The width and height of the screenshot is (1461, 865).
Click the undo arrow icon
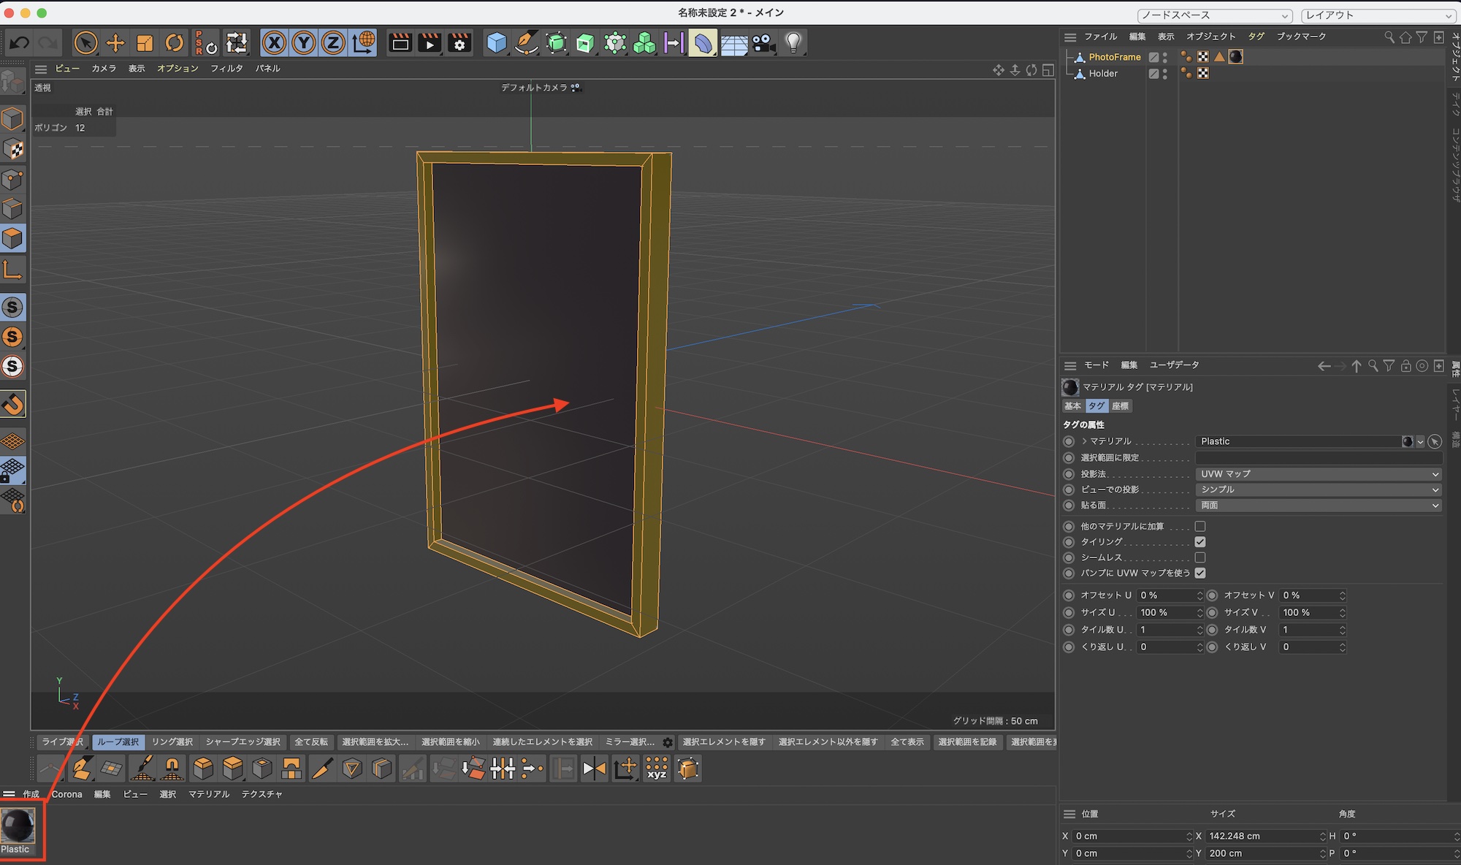point(20,43)
